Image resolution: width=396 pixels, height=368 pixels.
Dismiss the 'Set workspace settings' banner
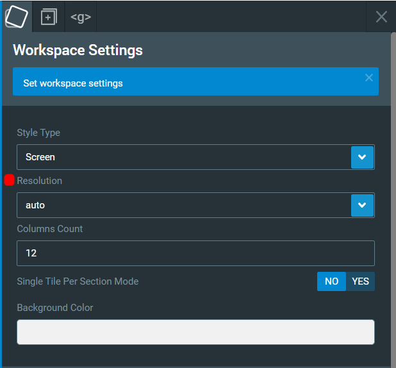pyautogui.click(x=369, y=78)
